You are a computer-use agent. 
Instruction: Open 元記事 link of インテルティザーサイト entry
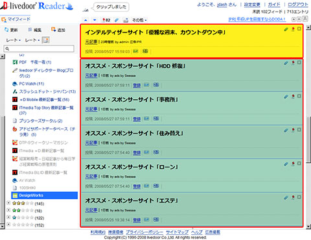coord(91,42)
